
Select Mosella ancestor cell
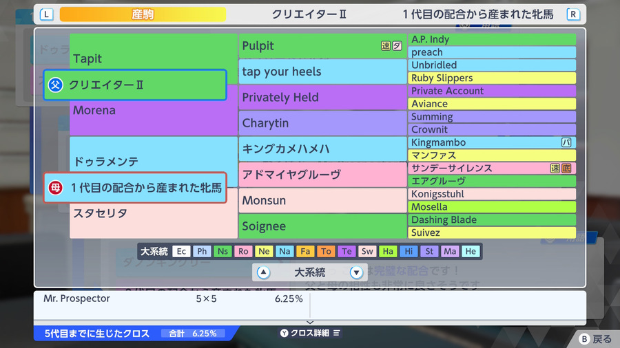492,207
